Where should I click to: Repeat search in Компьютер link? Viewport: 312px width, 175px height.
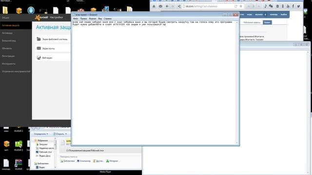coord(84,161)
